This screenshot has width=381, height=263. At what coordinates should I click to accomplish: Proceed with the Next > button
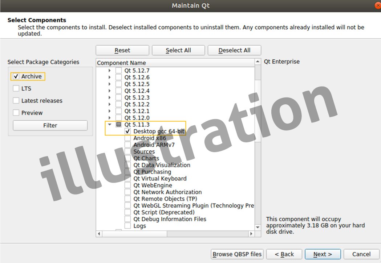[x=323, y=254]
